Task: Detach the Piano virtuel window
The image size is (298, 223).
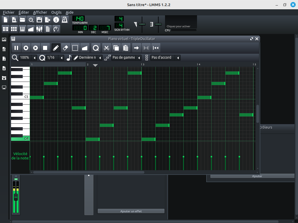Action: point(251,39)
